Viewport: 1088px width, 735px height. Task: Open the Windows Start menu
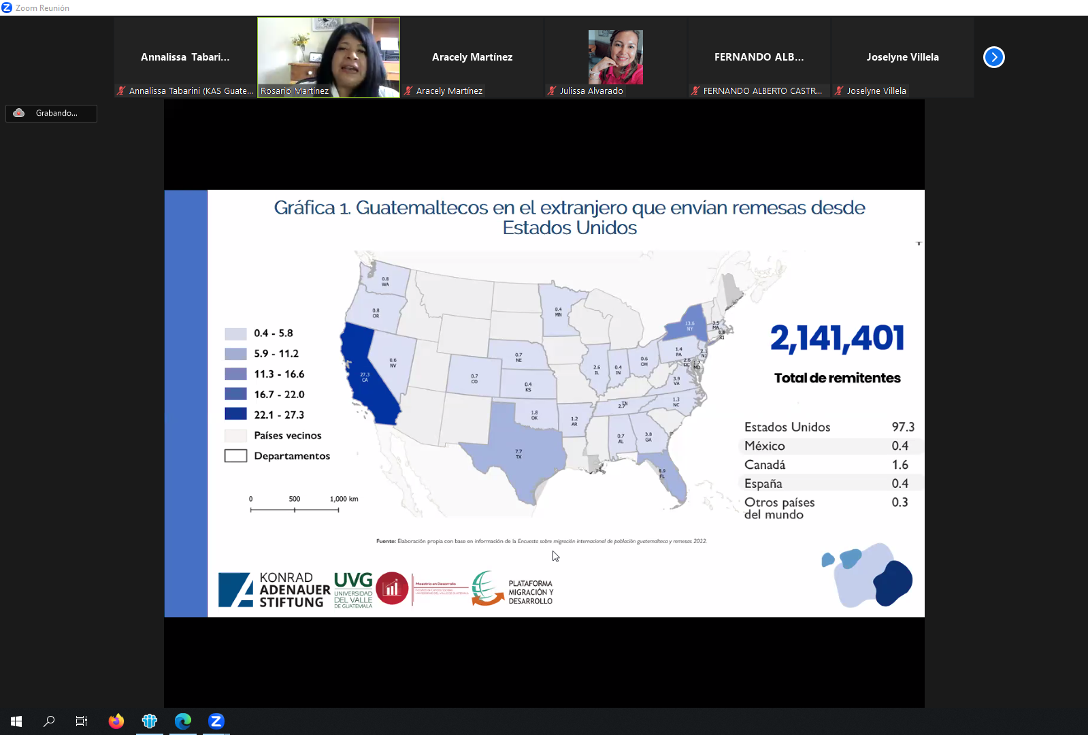[x=16, y=721]
